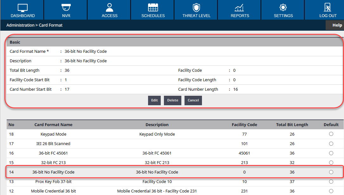Select default radio for IEI 26 Bit Scanned
This screenshot has width=344, height=195.
click(331, 143)
